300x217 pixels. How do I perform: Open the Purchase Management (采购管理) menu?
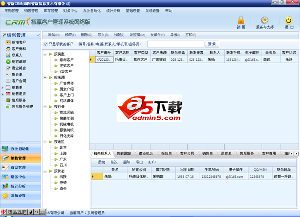click(x=12, y=11)
